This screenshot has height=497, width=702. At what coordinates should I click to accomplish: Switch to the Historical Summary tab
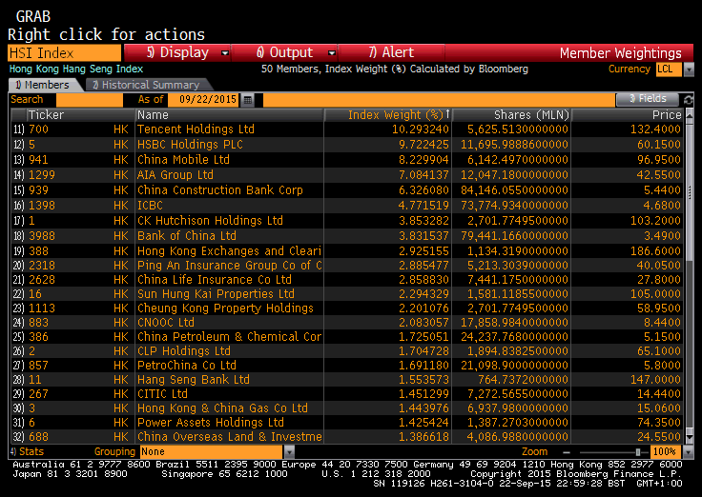tap(144, 85)
